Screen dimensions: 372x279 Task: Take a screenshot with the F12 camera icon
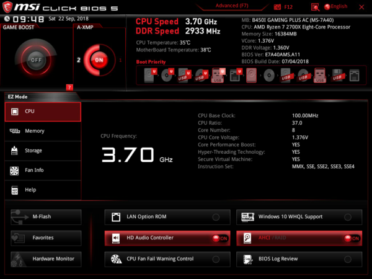(x=277, y=7)
